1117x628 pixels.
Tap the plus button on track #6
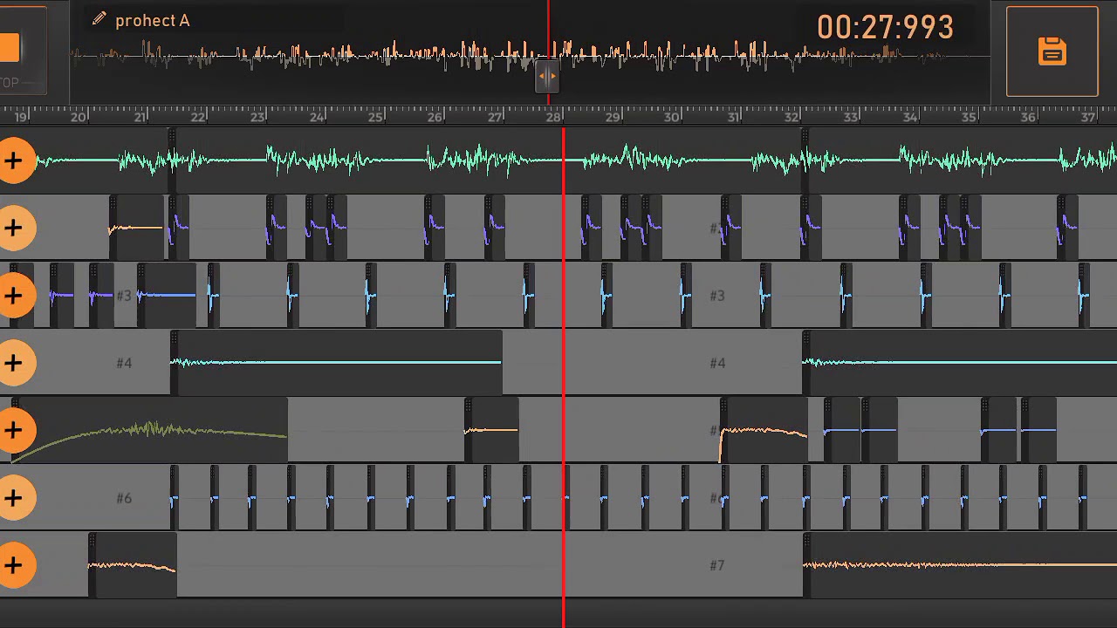point(12,498)
